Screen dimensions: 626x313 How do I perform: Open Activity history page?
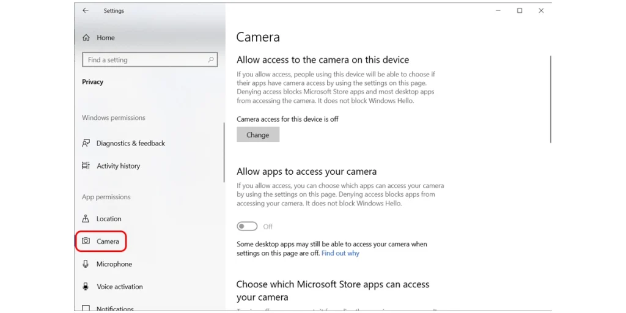(x=118, y=166)
